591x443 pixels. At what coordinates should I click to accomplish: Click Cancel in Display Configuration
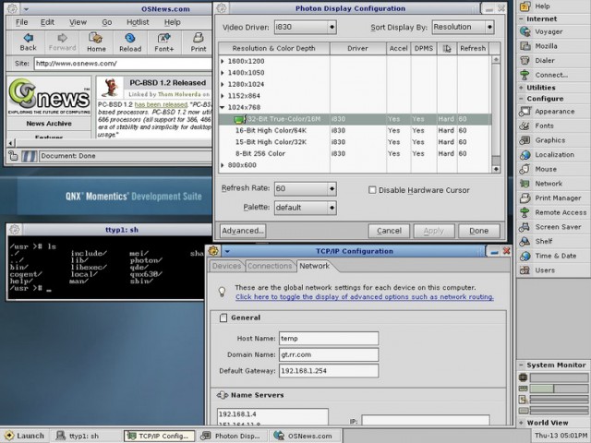point(389,231)
